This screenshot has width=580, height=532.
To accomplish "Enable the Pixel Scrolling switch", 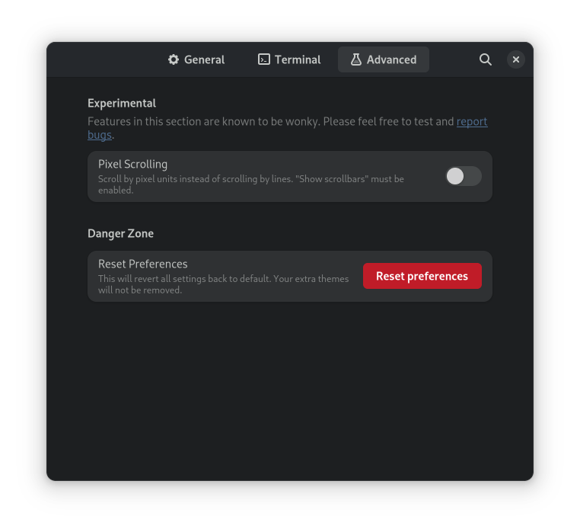I will 463,176.
